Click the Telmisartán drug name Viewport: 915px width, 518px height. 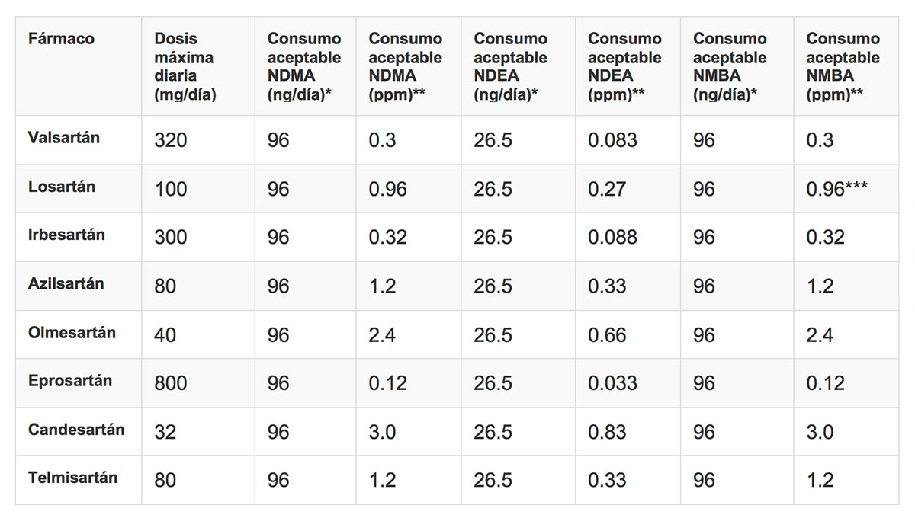(72, 478)
